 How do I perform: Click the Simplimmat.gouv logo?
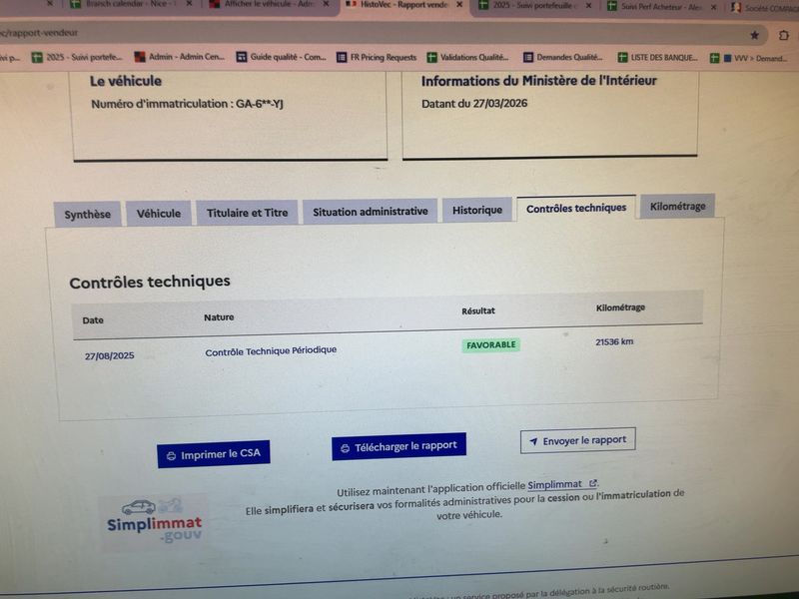[x=154, y=522]
